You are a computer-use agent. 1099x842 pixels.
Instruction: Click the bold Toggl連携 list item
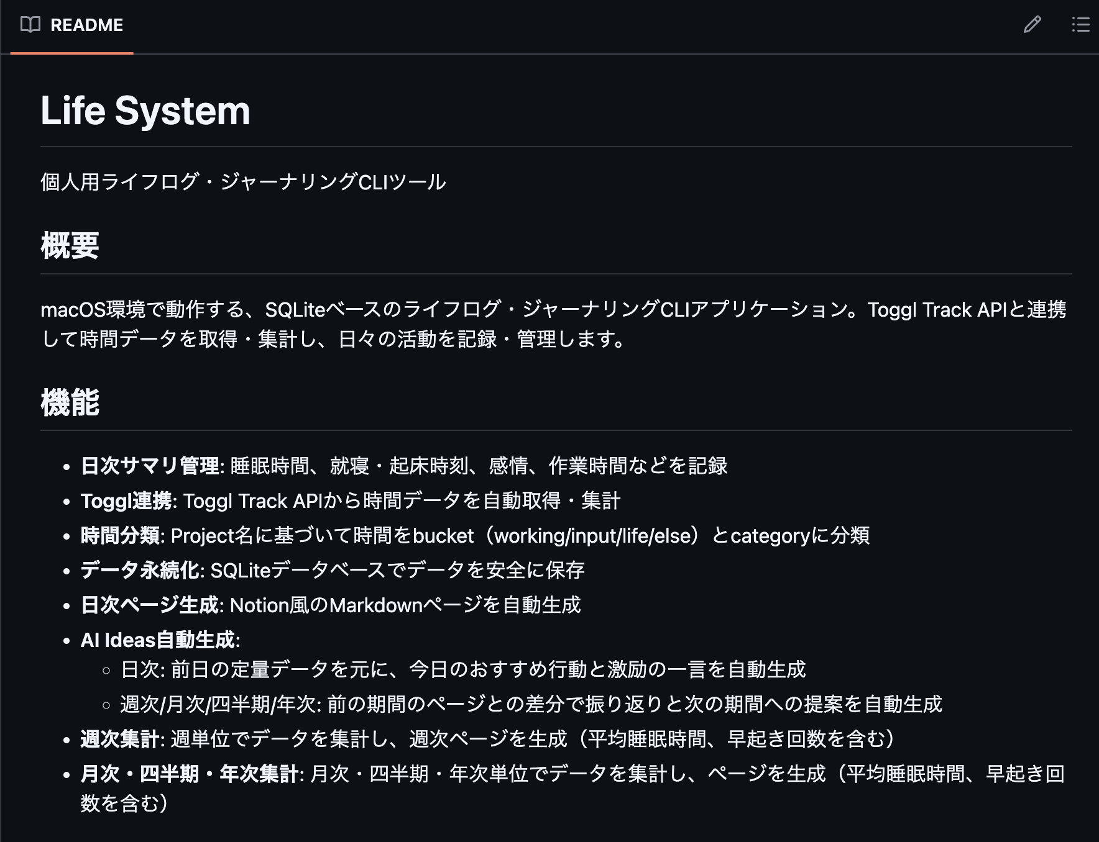[x=126, y=500]
